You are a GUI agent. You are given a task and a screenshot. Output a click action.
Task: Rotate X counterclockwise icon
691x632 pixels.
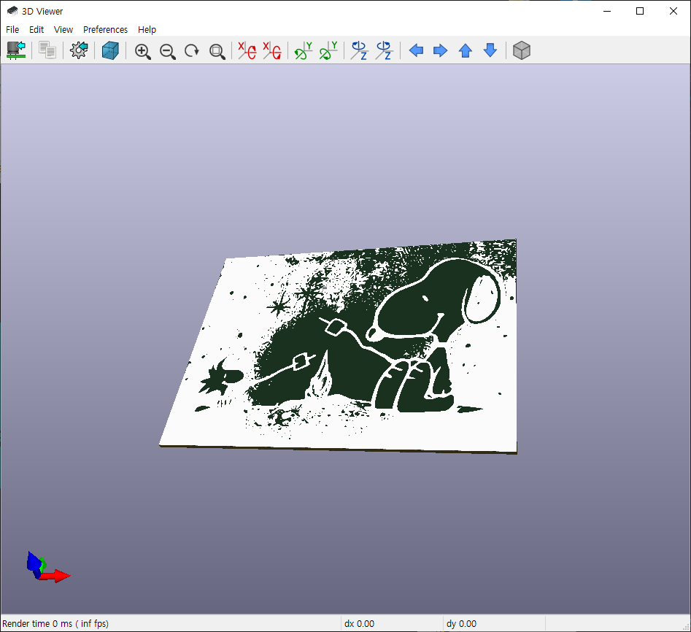click(x=272, y=50)
